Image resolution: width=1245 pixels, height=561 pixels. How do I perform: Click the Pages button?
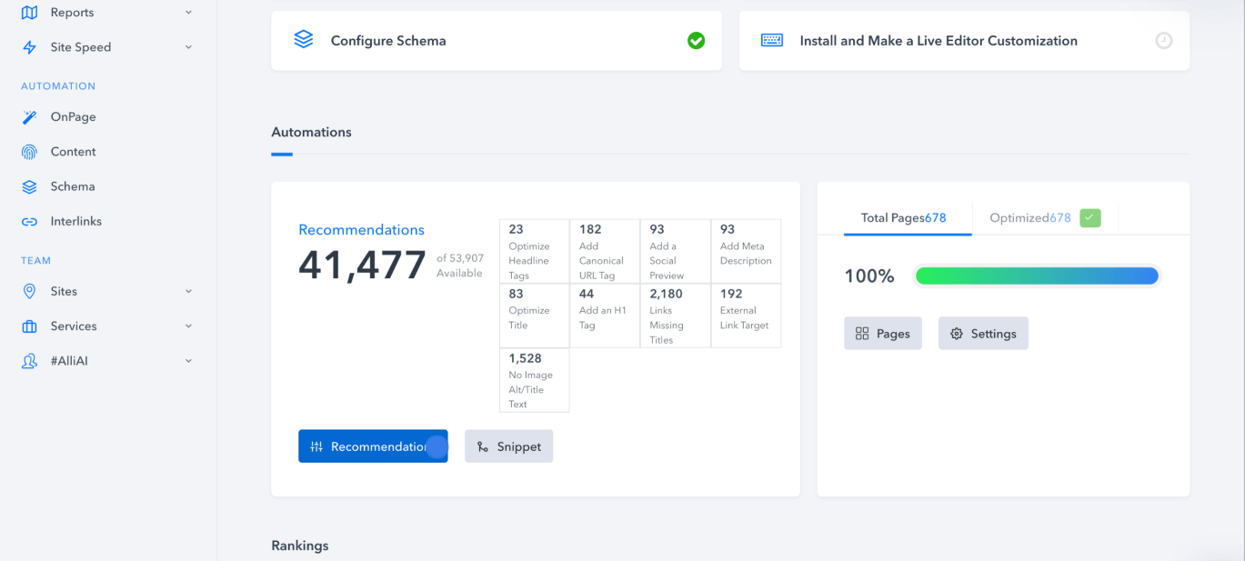882,334
